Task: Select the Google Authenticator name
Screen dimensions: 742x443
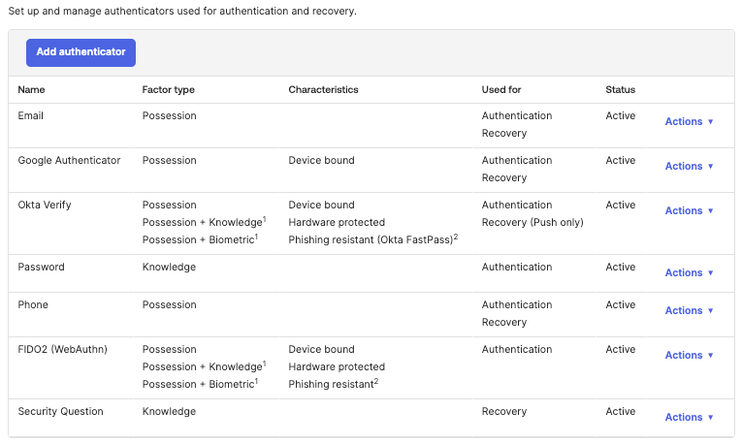Action: (69, 161)
